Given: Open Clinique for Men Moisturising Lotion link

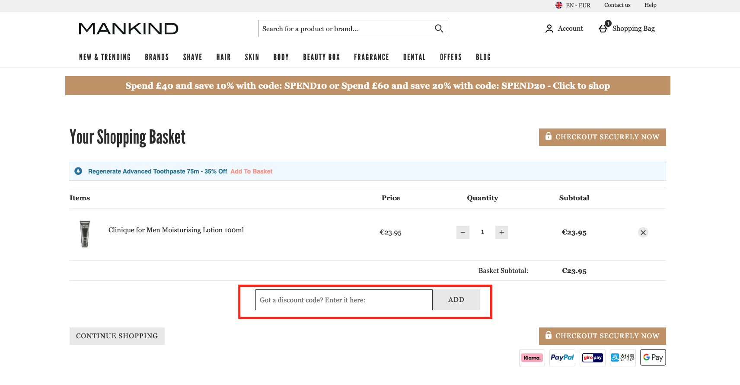Looking at the screenshot, I should coord(176,230).
